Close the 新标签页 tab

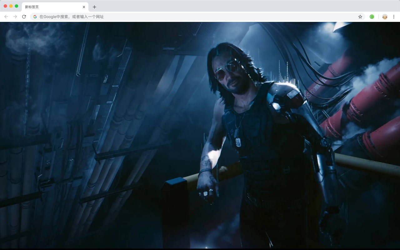point(84,7)
